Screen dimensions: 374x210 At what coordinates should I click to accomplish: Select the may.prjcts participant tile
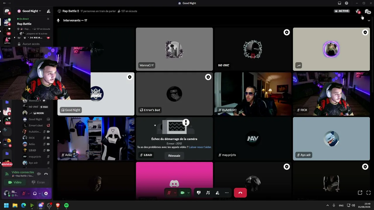(x=253, y=139)
